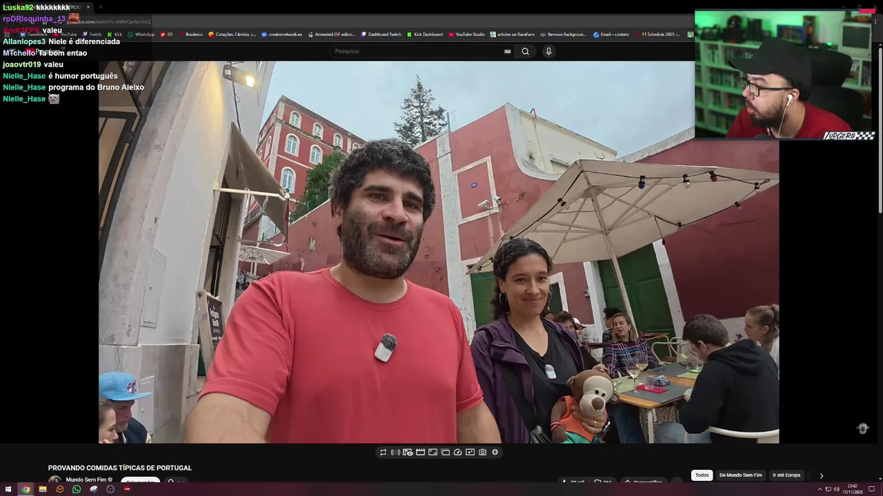Open the articles on RaceFans bookmark
The height and width of the screenshot is (496, 883).
tap(512, 34)
